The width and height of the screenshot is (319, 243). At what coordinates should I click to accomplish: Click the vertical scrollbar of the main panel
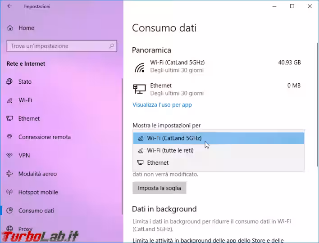pos(317,104)
